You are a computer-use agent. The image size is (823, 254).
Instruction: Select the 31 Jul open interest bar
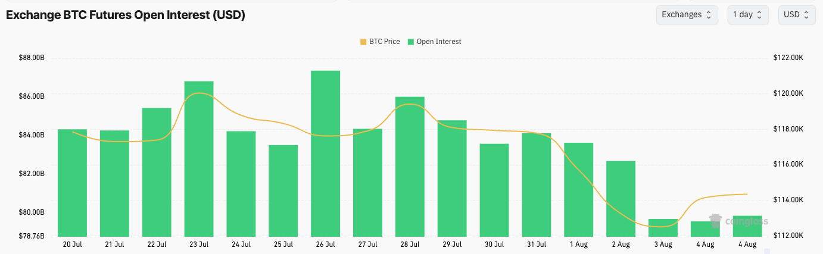(537, 184)
